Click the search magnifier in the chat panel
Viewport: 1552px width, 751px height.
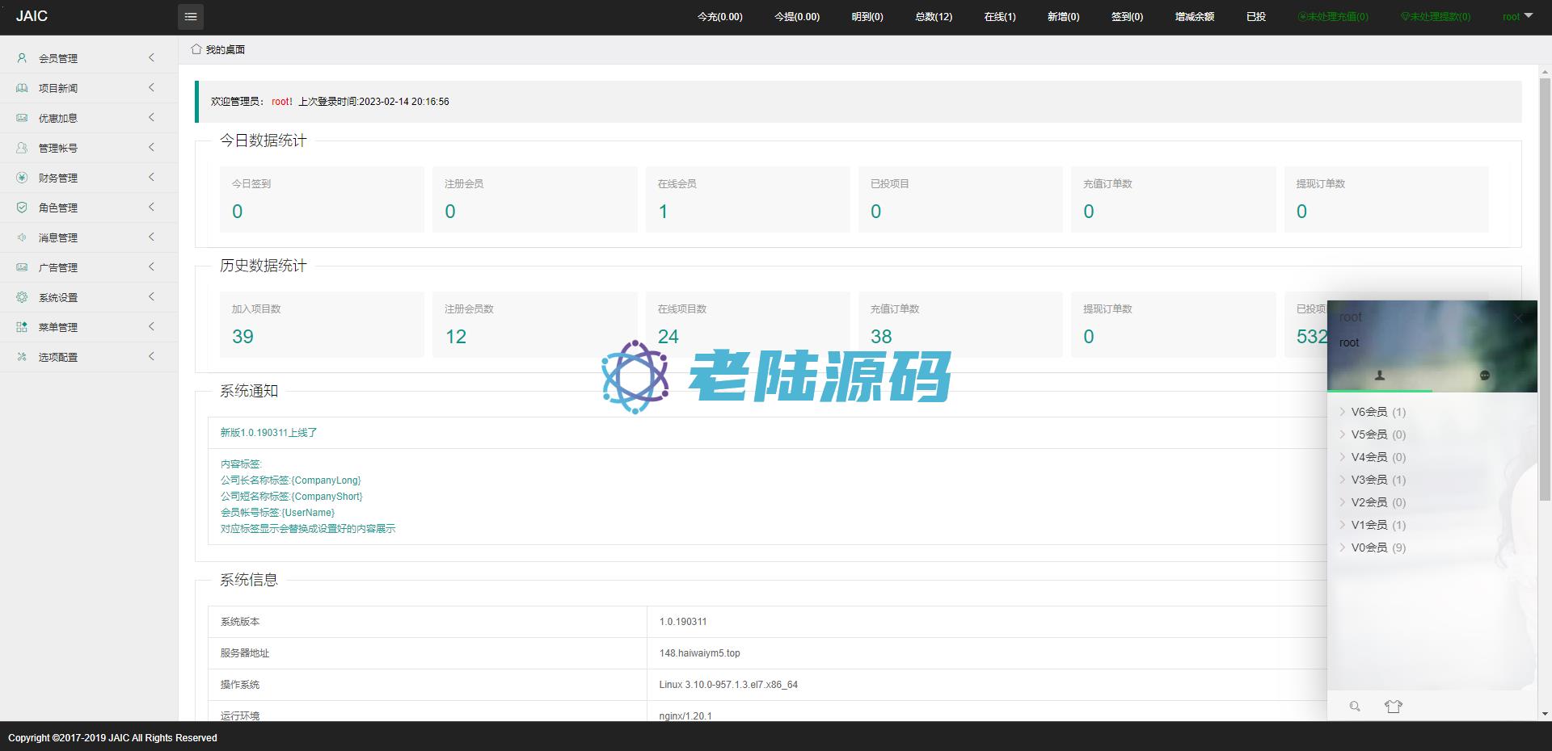click(x=1355, y=707)
